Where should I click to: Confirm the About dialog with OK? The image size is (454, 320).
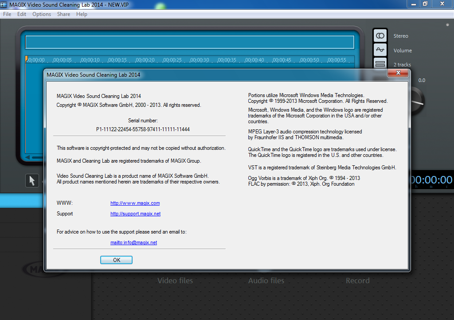tap(117, 260)
